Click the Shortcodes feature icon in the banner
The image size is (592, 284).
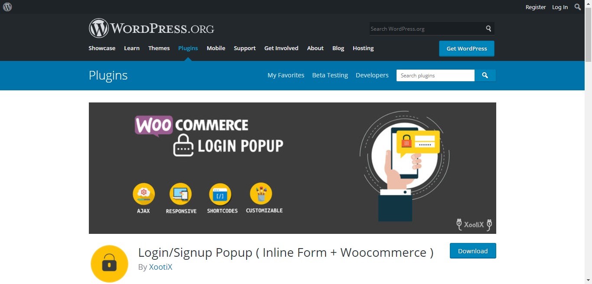pos(220,194)
